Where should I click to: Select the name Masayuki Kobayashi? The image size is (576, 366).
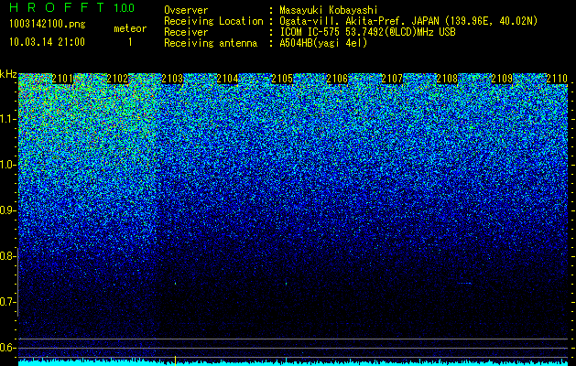point(329,10)
